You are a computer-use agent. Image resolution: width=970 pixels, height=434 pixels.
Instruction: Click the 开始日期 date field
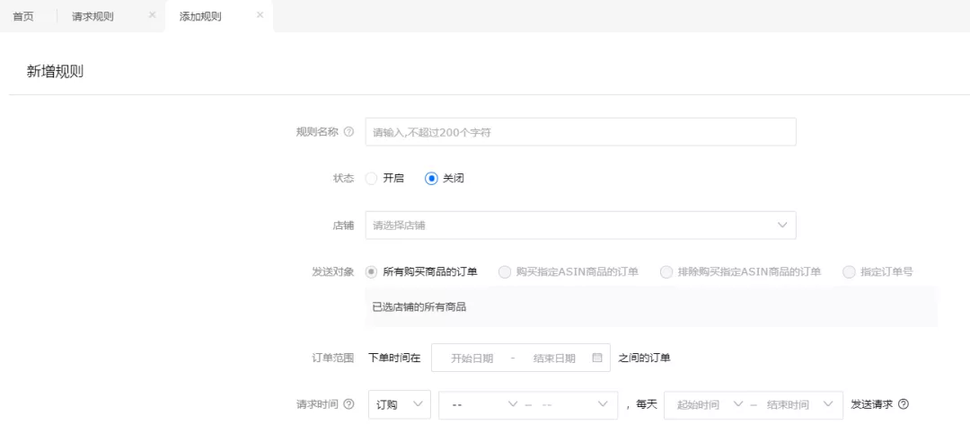(472, 358)
